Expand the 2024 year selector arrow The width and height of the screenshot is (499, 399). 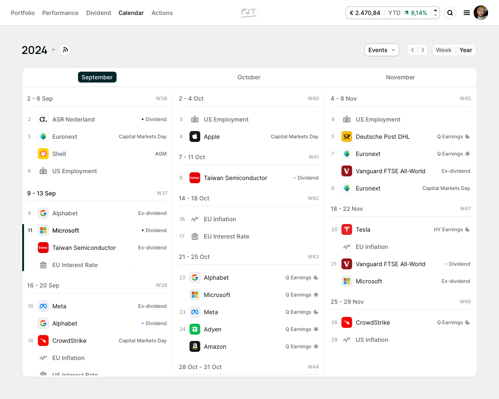pyautogui.click(x=53, y=51)
